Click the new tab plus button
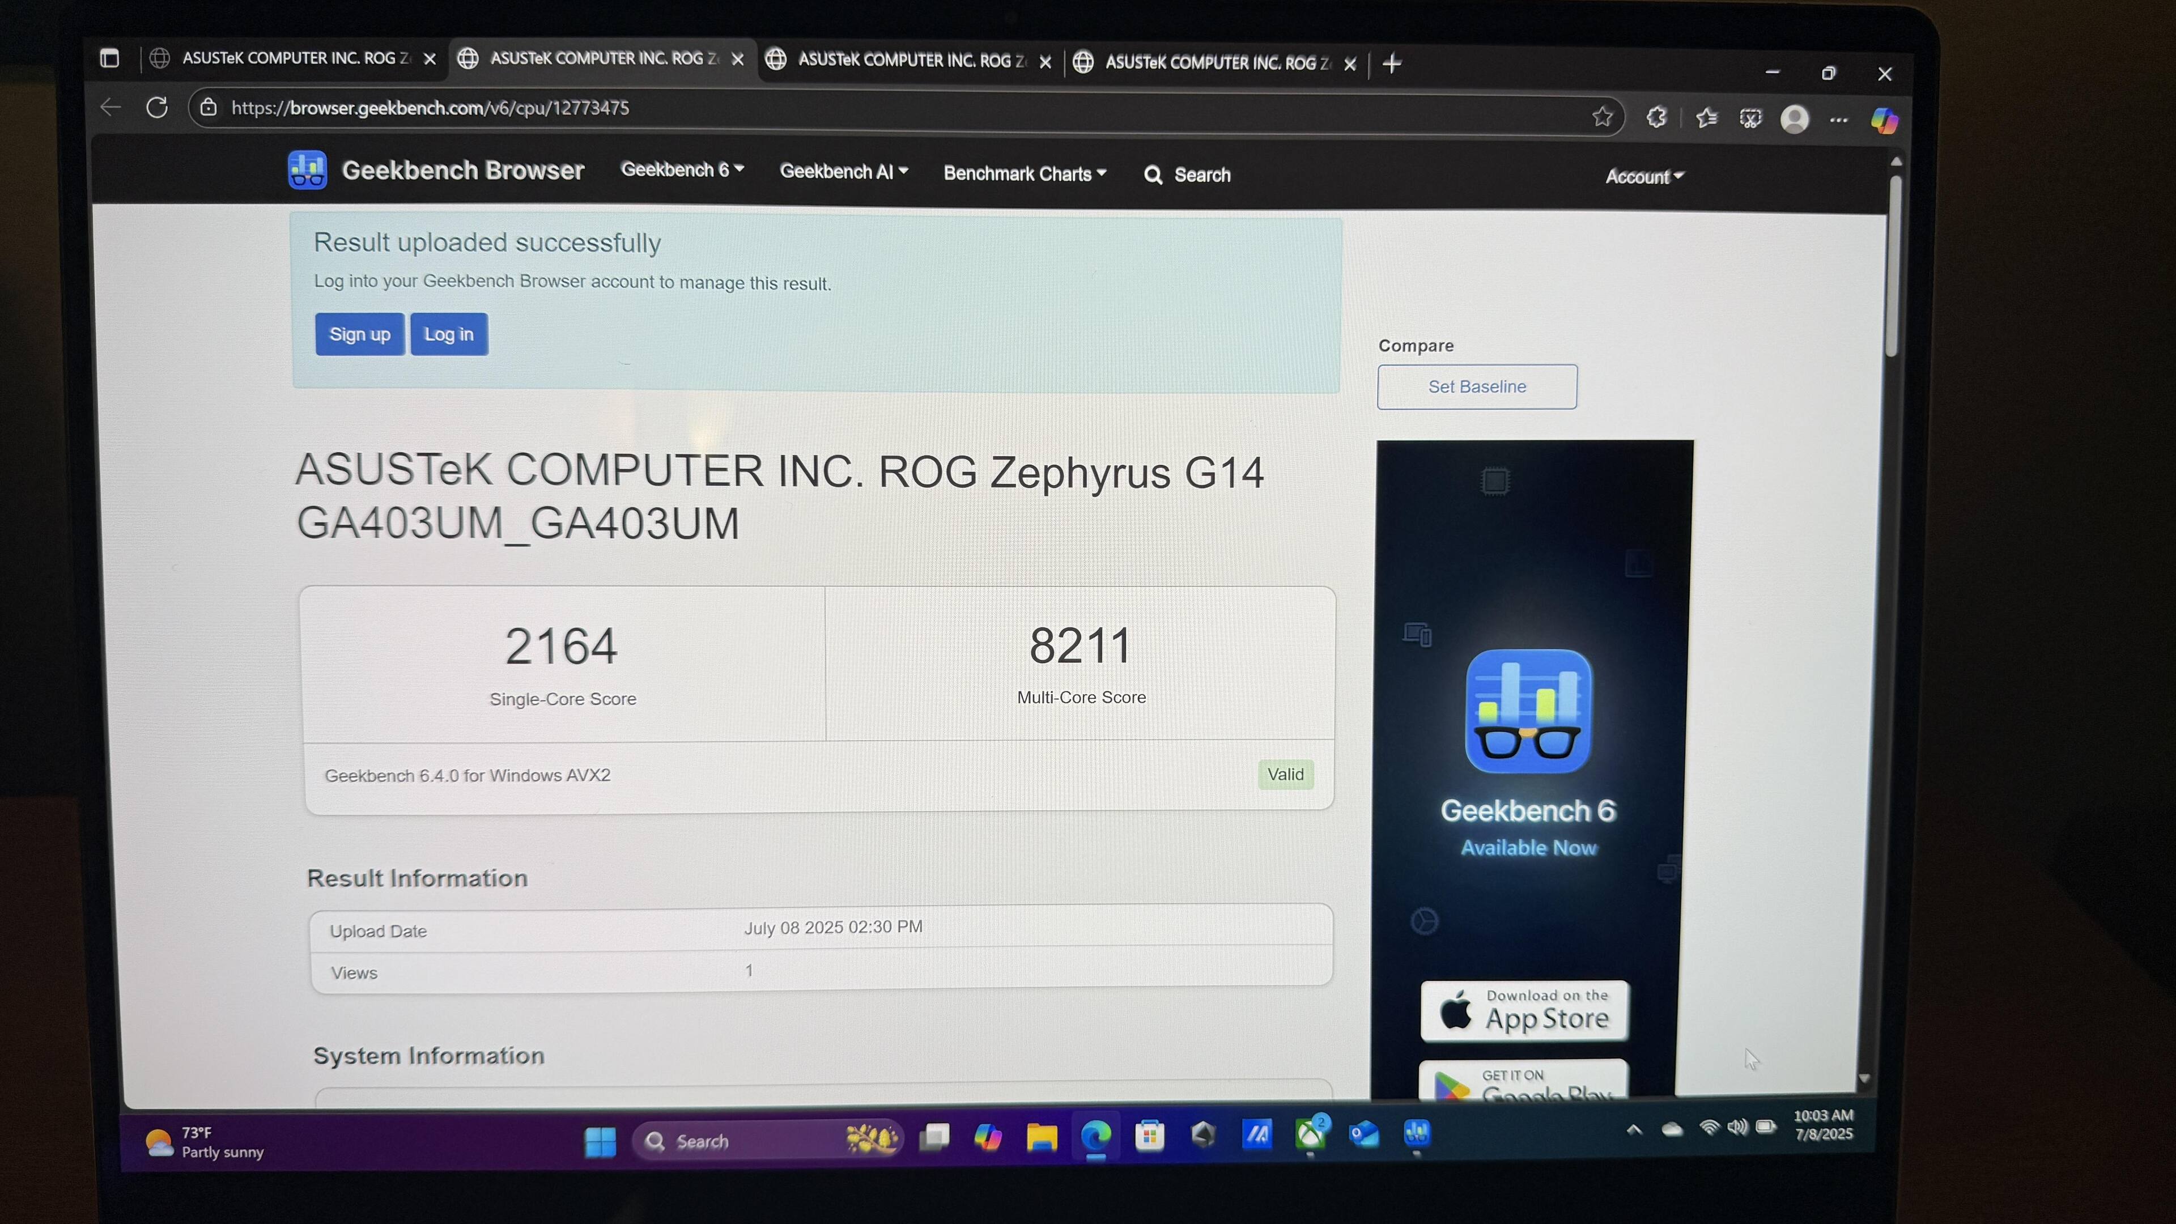2176x1224 pixels. click(1392, 63)
